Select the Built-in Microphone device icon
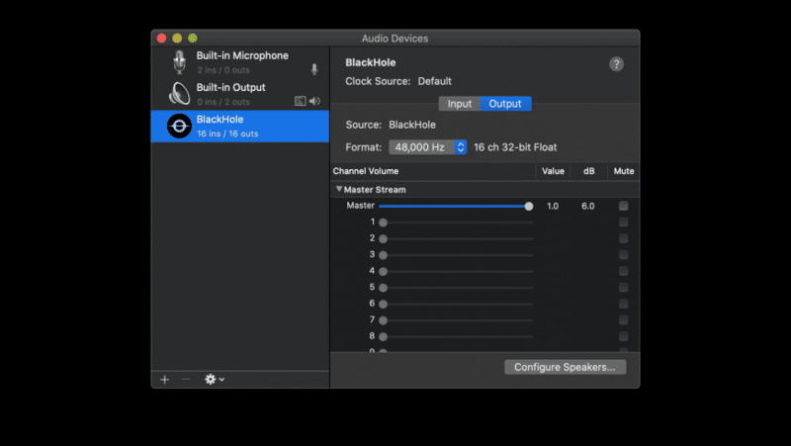791x446 pixels. tap(179, 62)
